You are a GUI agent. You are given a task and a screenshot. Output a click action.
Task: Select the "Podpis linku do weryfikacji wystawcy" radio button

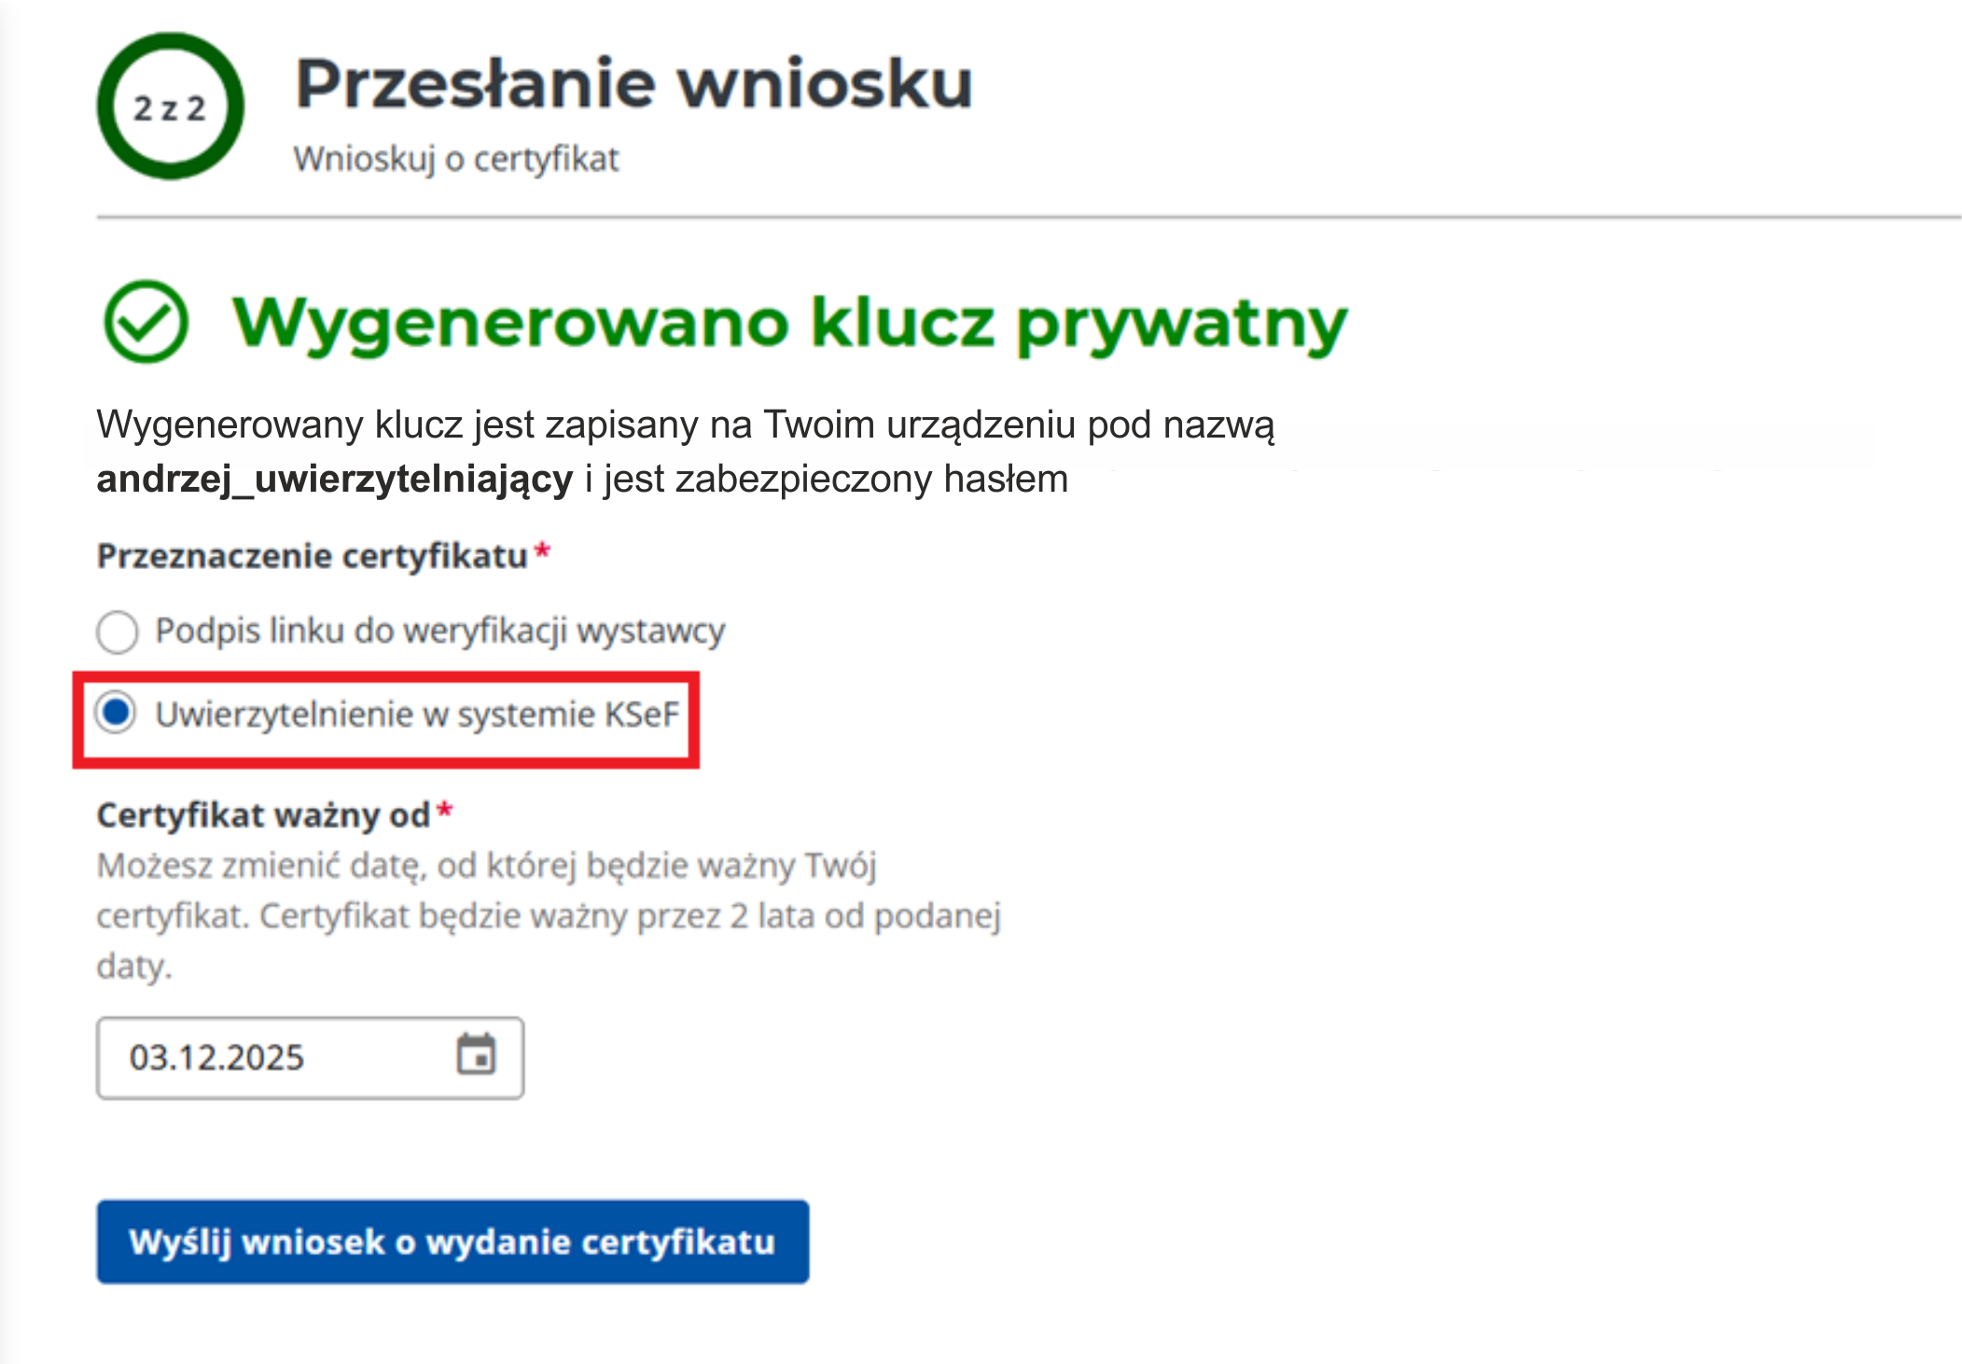coord(118,632)
